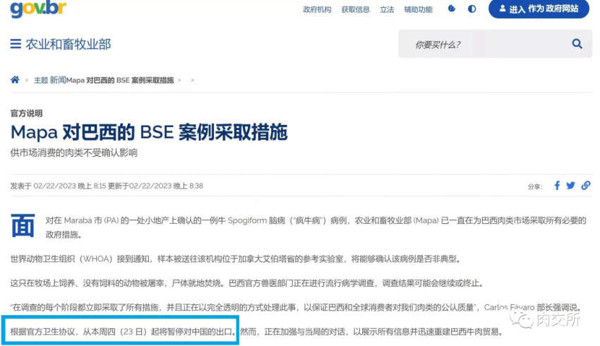
Task: Click the 农业和畜牧业部 site title
Action: (x=68, y=44)
